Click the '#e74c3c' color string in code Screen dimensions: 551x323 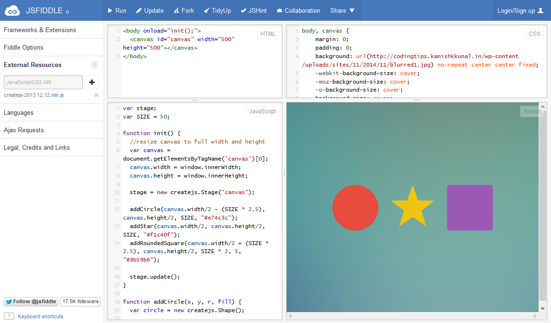[216, 218]
